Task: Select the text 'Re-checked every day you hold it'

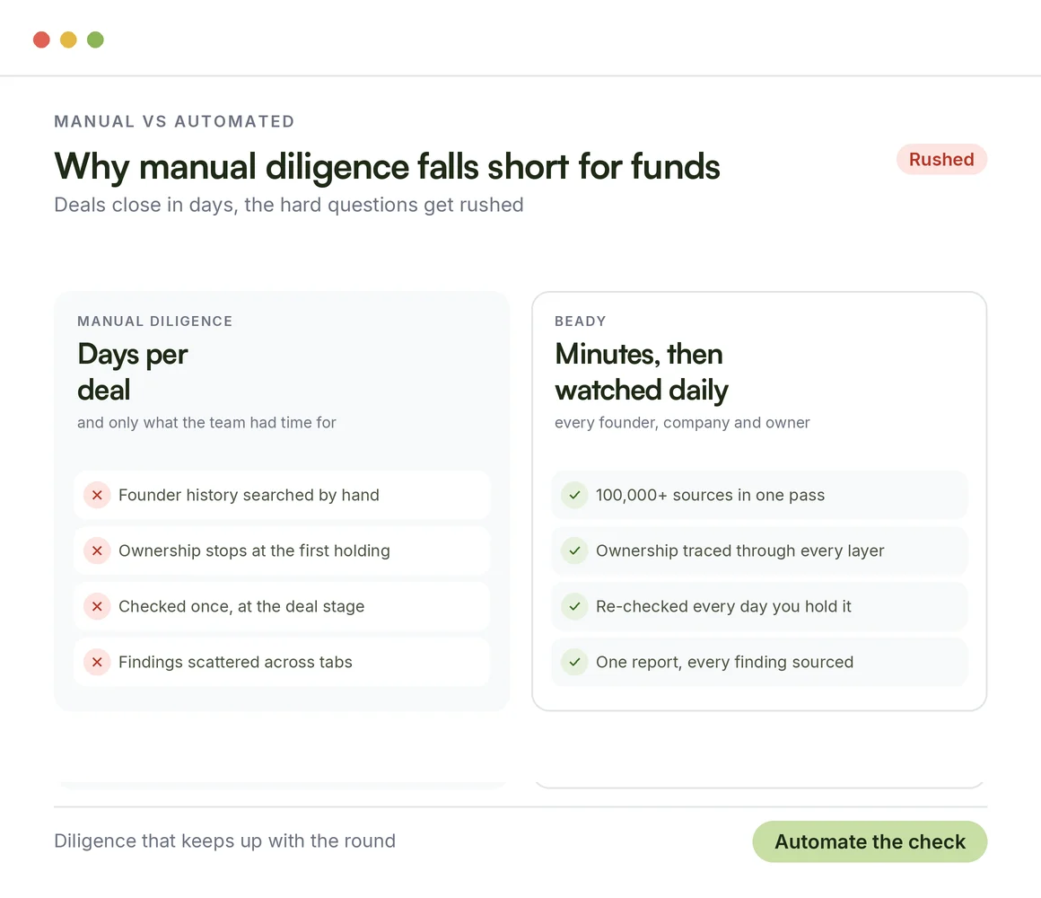Action: (x=723, y=606)
